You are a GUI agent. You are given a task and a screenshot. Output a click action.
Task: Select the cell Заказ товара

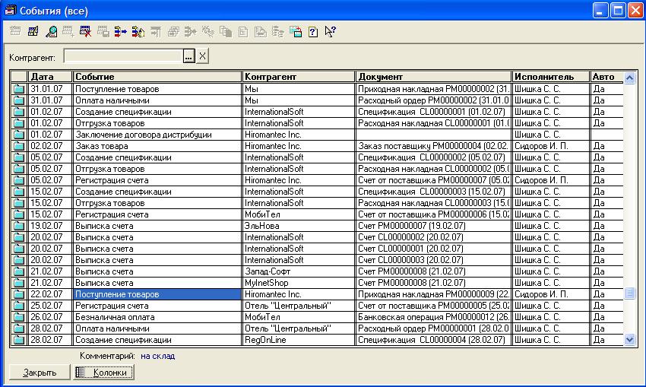[157, 146]
